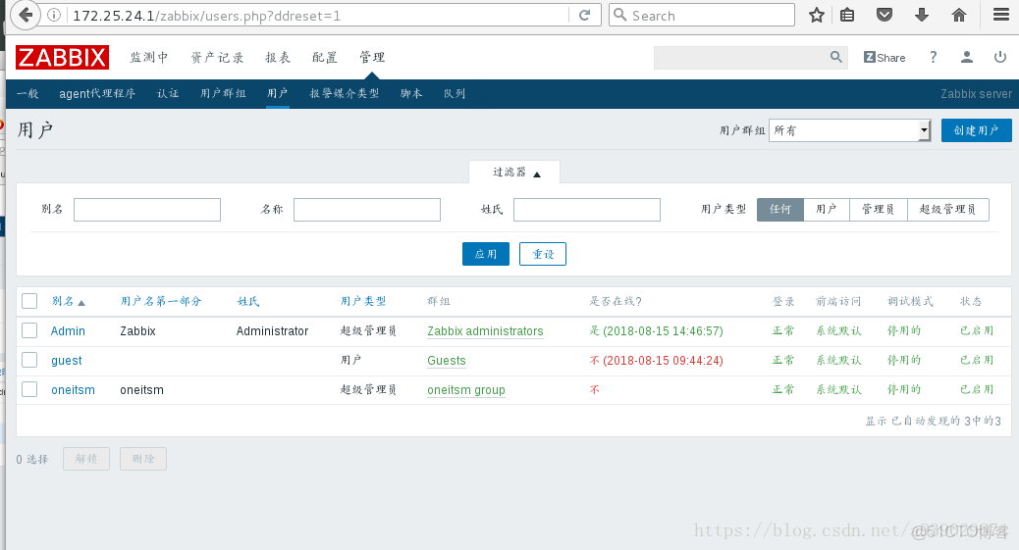Go back with the browser back arrow
Viewport: 1019px width, 550px height.
[x=26, y=15]
